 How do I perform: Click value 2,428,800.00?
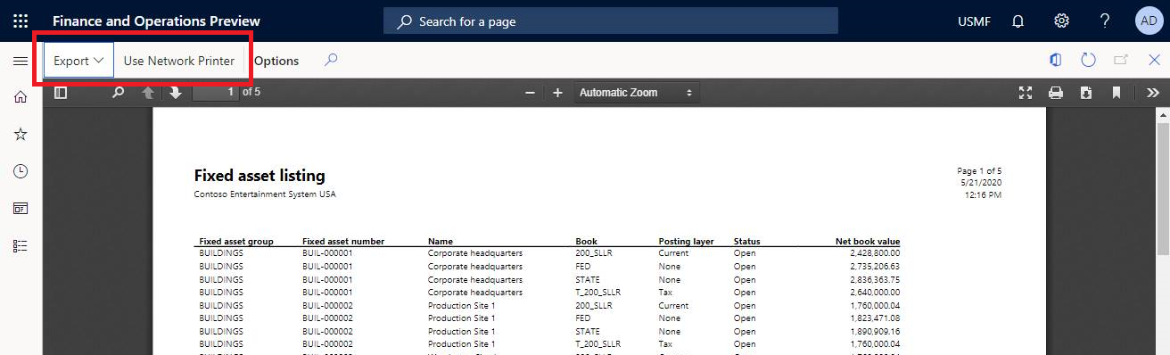(875, 253)
